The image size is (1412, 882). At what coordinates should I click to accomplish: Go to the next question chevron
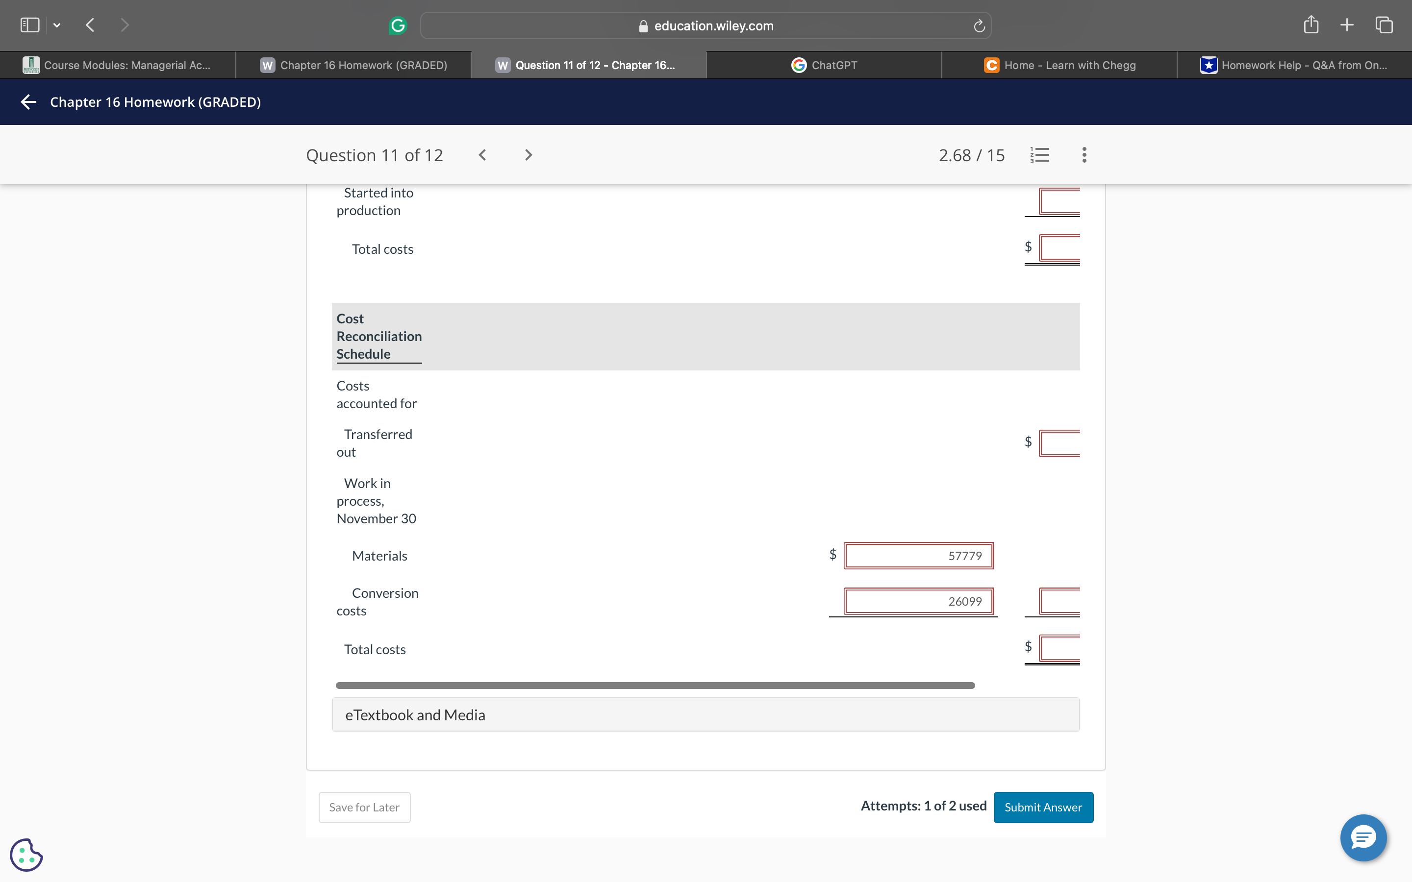[x=528, y=154]
